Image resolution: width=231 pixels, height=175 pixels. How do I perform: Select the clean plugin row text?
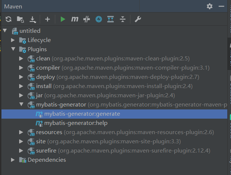(113, 59)
